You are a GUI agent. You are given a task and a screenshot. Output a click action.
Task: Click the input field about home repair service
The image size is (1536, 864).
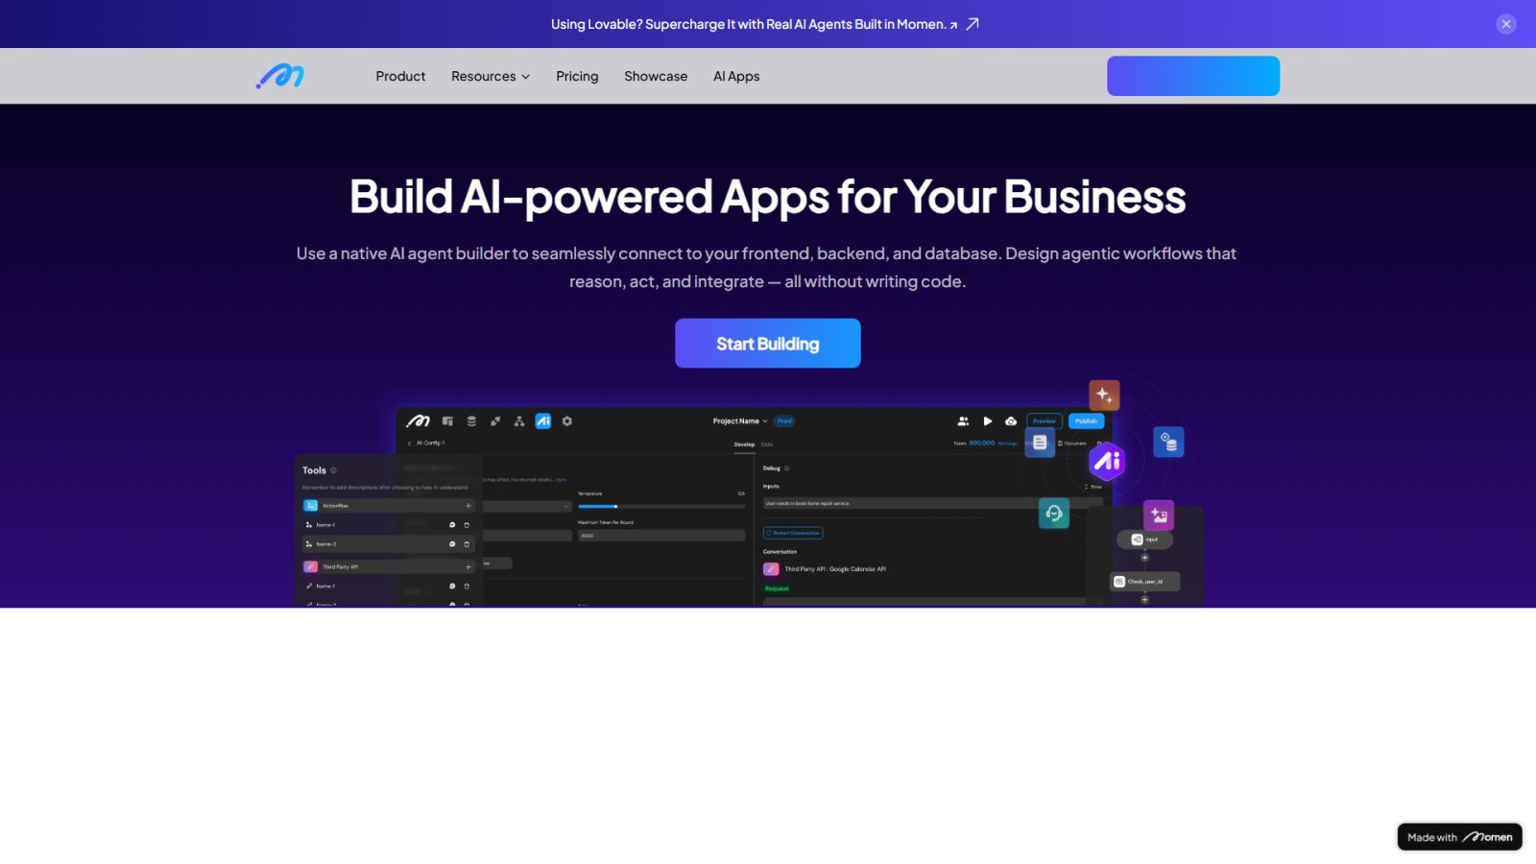[x=933, y=503]
